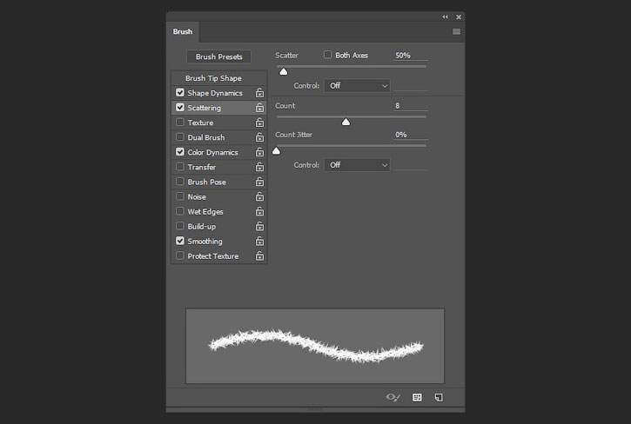The width and height of the screenshot is (631, 424).
Task: Lock Brush Pose settings
Action: [x=259, y=182]
